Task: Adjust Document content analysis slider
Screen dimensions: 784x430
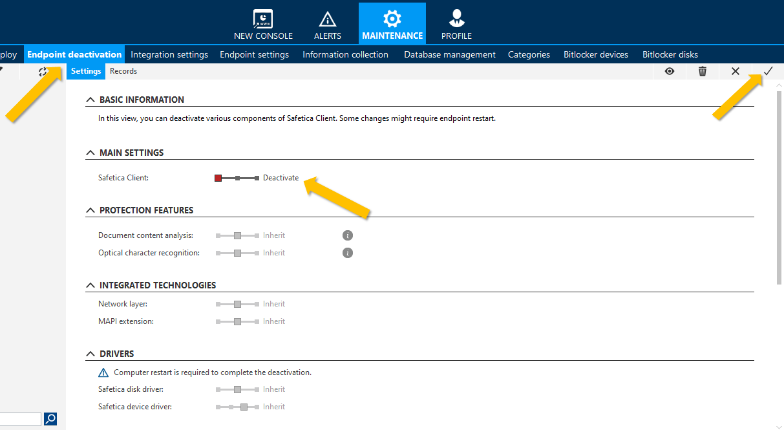Action: (x=237, y=235)
